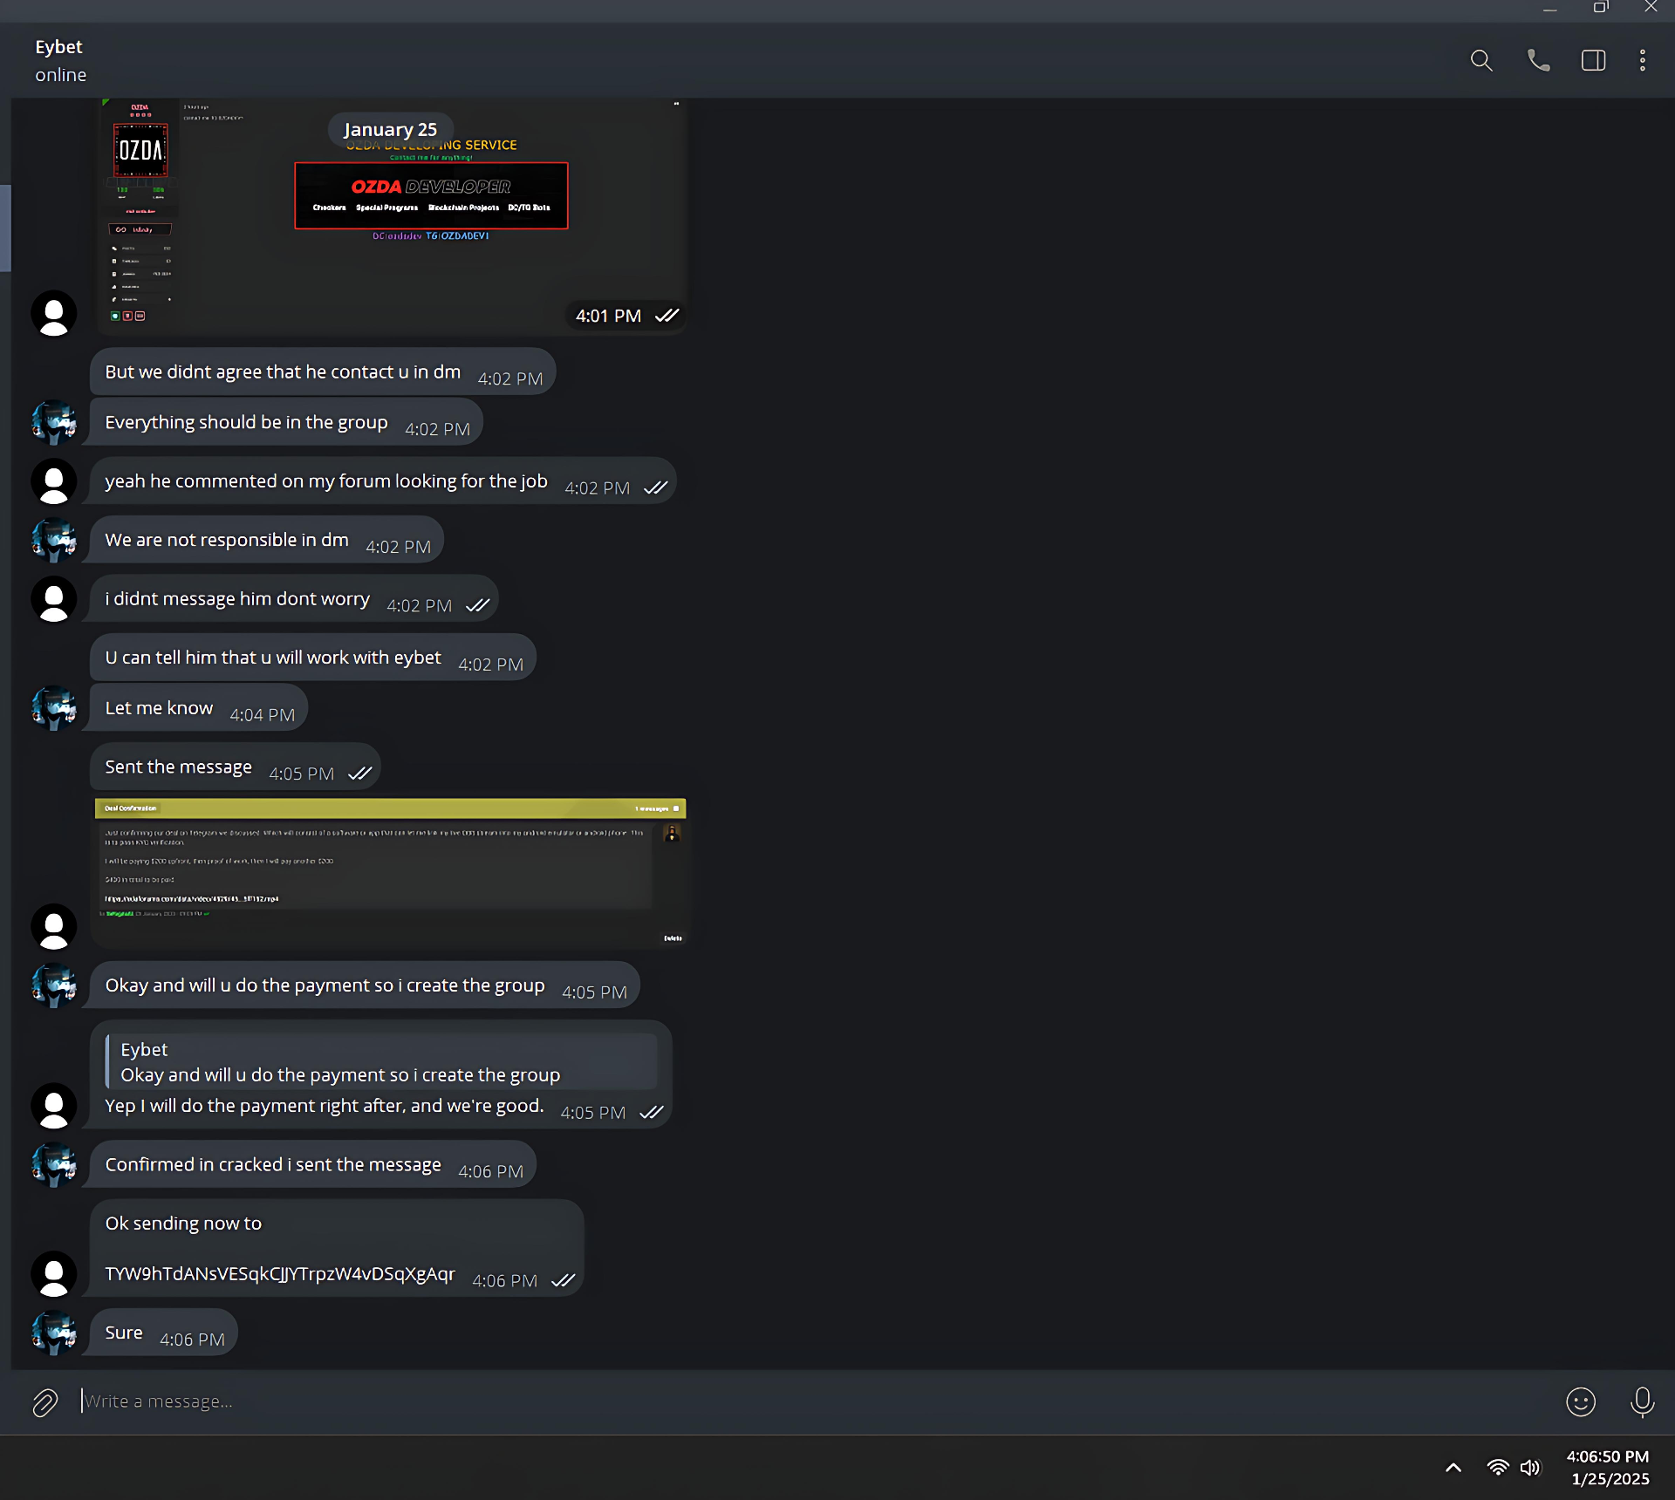Open the emoji picker
Image resolution: width=1675 pixels, height=1500 pixels.
[1580, 1401]
